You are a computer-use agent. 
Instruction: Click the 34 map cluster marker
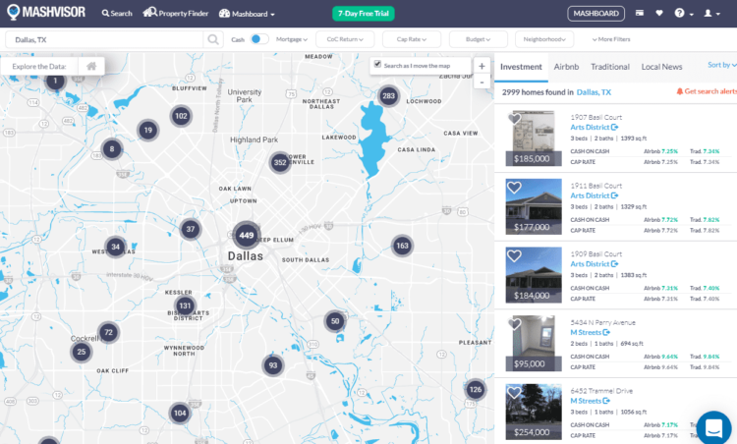click(x=116, y=247)
